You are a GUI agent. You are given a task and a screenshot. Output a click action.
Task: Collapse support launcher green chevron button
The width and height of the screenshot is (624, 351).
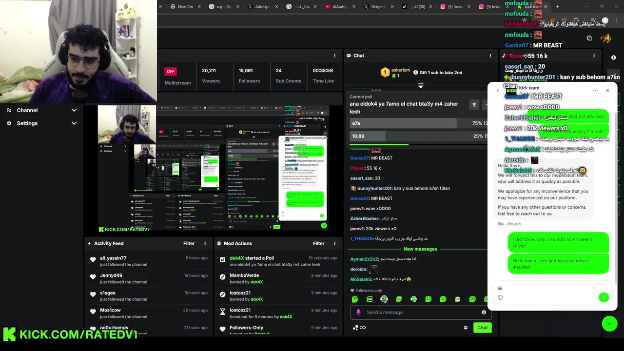(x=609, y=324)
